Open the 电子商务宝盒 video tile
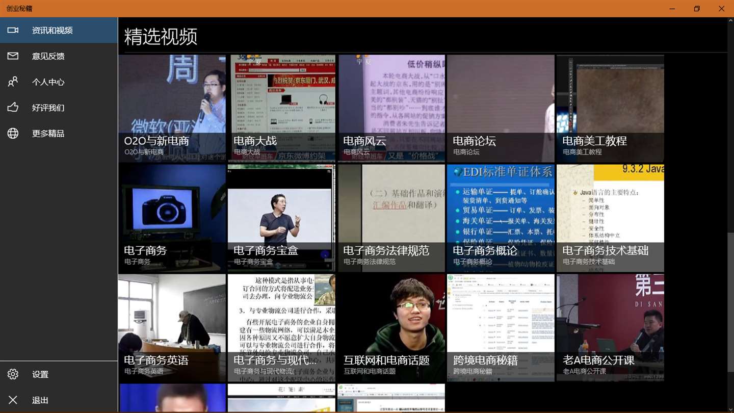This screenshot has height=413, width=734. click(281, 218)
